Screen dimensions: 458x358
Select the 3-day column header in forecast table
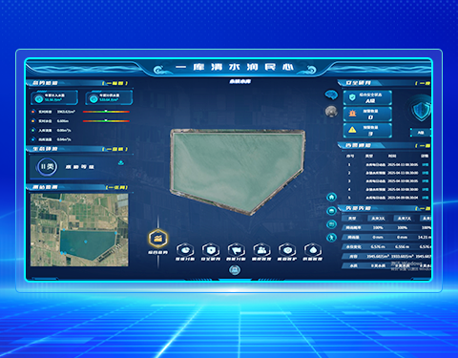tap(378, 219)
